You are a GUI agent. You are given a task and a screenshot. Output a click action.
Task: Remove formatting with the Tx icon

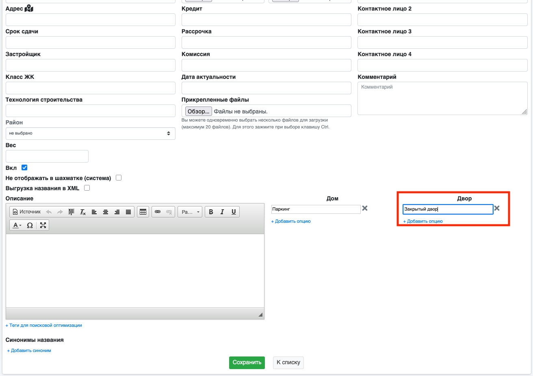[82, 212]
